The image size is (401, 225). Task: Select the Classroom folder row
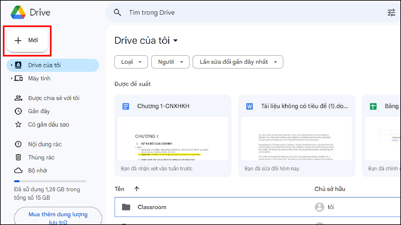coord(258,207)
